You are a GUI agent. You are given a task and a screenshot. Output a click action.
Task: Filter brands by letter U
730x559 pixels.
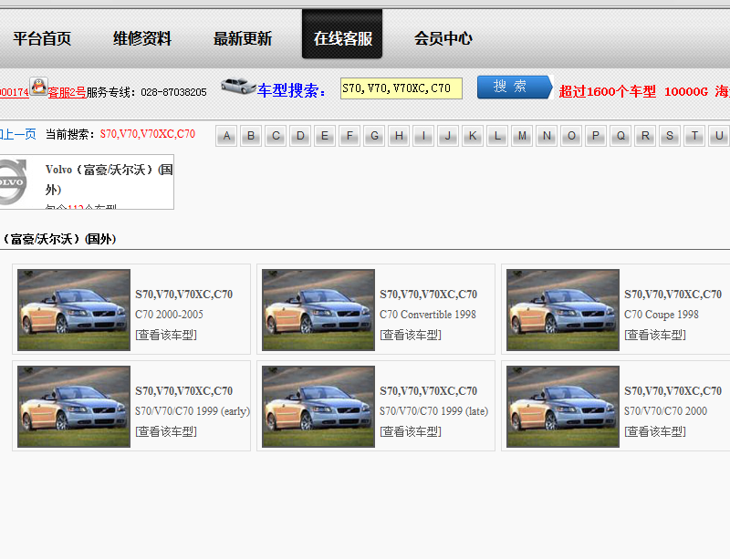[x=719, y=136]
